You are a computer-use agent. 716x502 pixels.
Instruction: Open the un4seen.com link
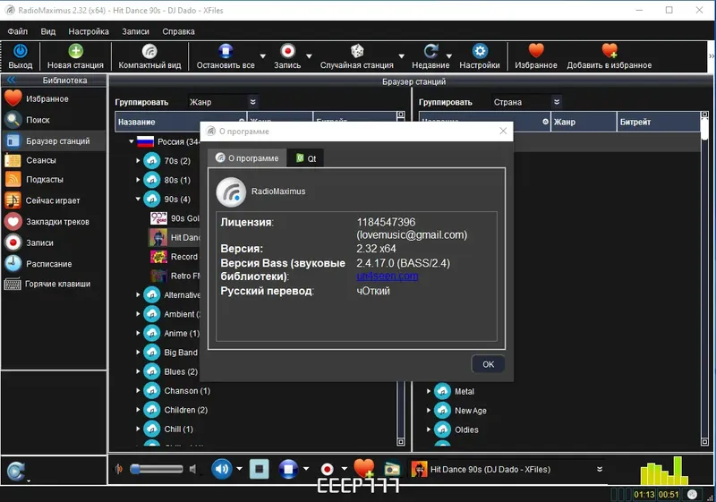(387, 277)
